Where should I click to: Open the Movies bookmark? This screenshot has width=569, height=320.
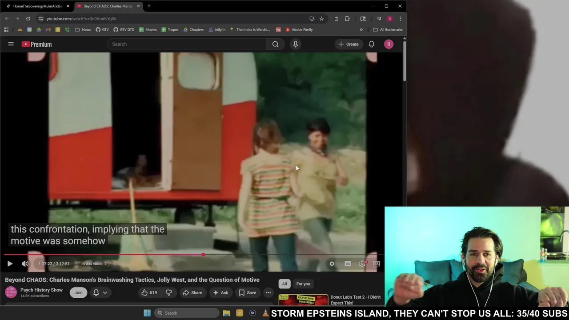pyautogui.click(x=148, y=30)
